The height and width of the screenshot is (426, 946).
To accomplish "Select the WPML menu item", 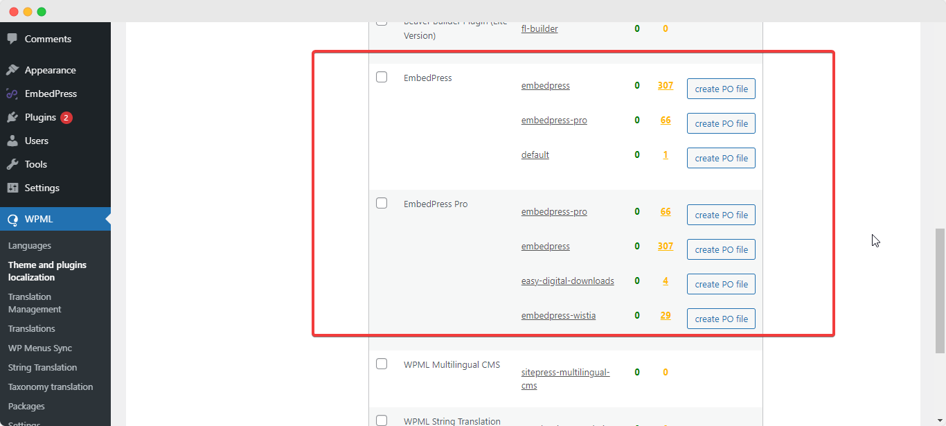I will 55,219.
